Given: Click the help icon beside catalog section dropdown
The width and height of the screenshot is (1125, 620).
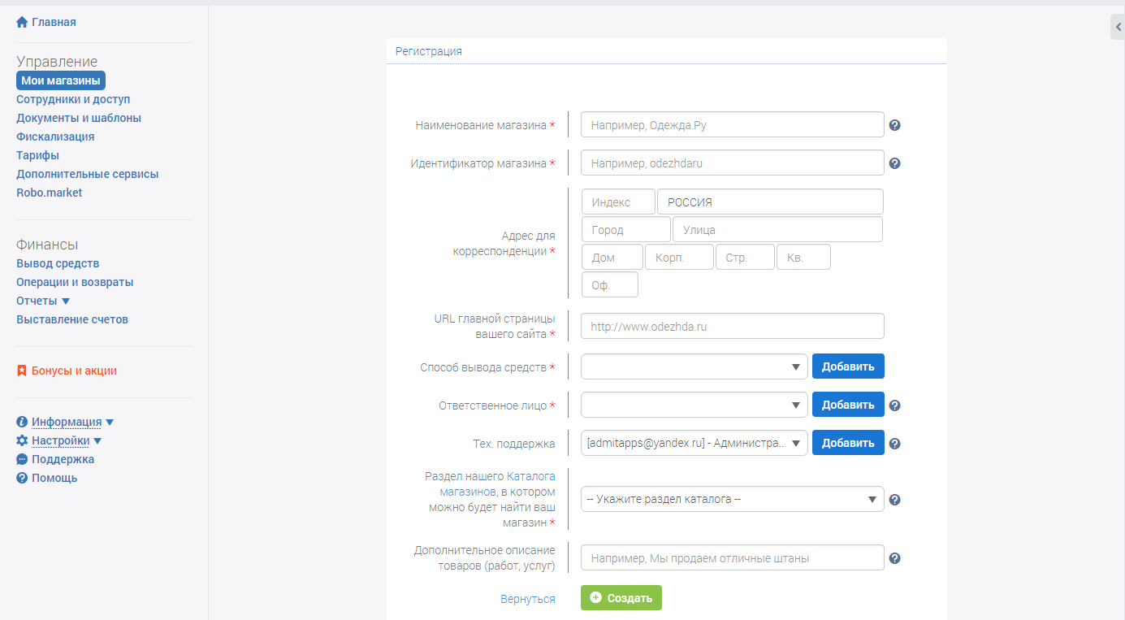Looking at the screenshot, I should click(x=894, y=500).
